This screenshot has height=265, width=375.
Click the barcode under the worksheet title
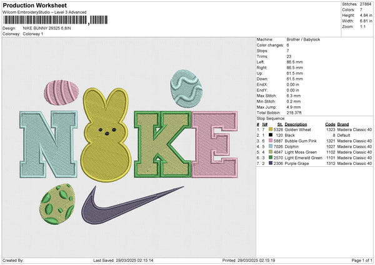44,22
